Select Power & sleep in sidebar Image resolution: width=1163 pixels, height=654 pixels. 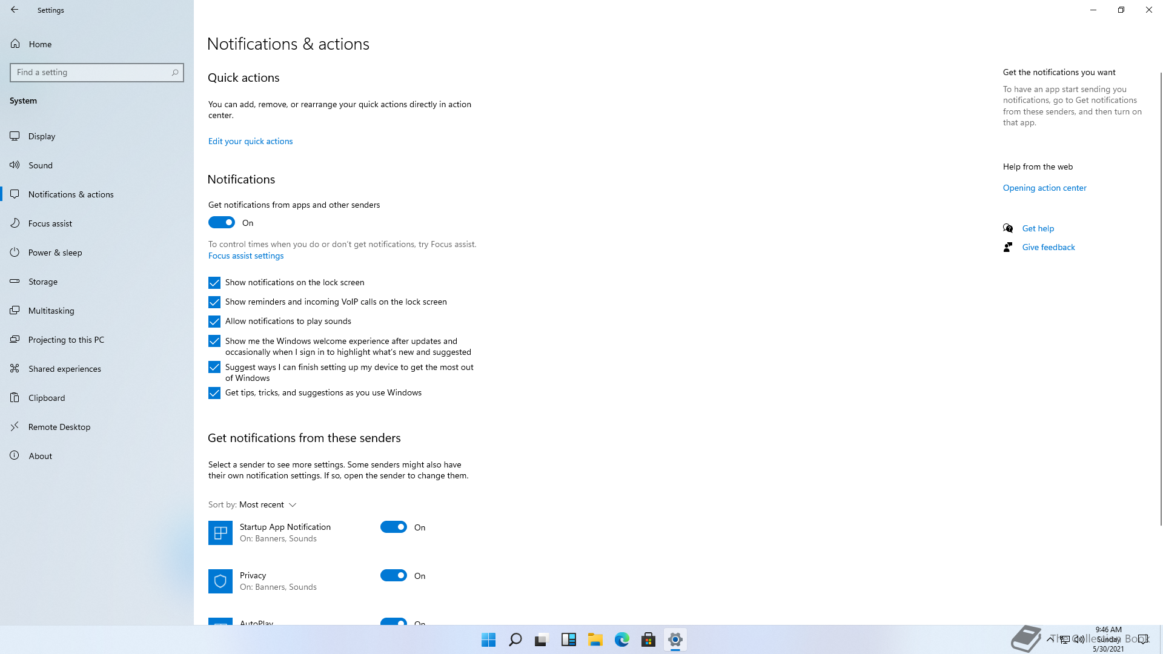click(97, 253)
